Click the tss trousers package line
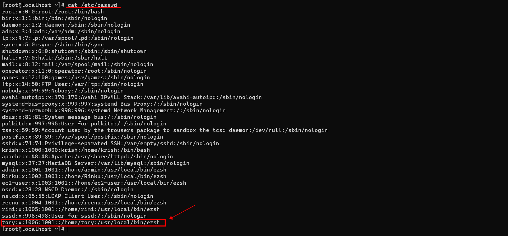The width and height of the screenshot is (508, 236). tap(165, 130)
